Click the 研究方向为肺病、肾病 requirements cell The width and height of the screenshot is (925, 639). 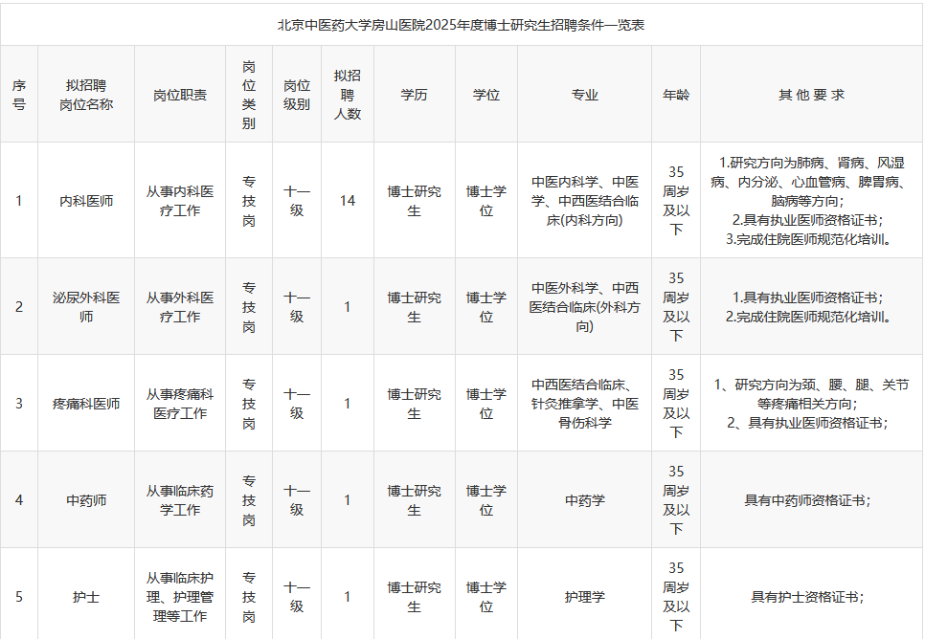(x=812, y=201)
